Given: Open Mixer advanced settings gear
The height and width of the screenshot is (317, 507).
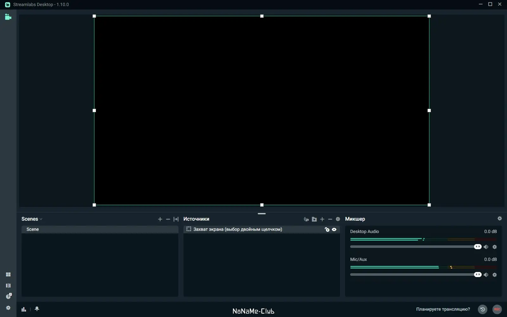Looking at the screenshot, I should pyautogui.click(x=500, y=218).
